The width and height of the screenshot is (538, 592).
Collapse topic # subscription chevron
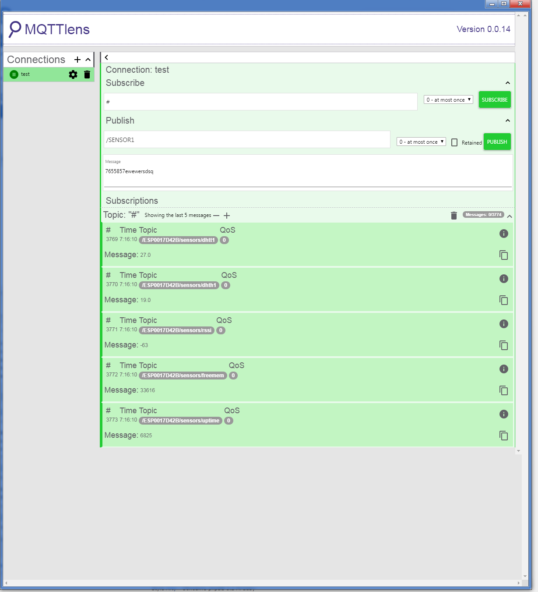tap(510, 216)
